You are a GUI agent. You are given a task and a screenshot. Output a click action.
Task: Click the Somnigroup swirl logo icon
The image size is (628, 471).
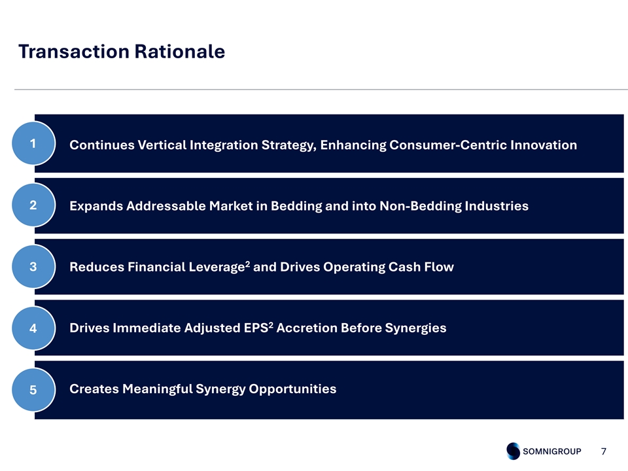click(x=513, y=451)
